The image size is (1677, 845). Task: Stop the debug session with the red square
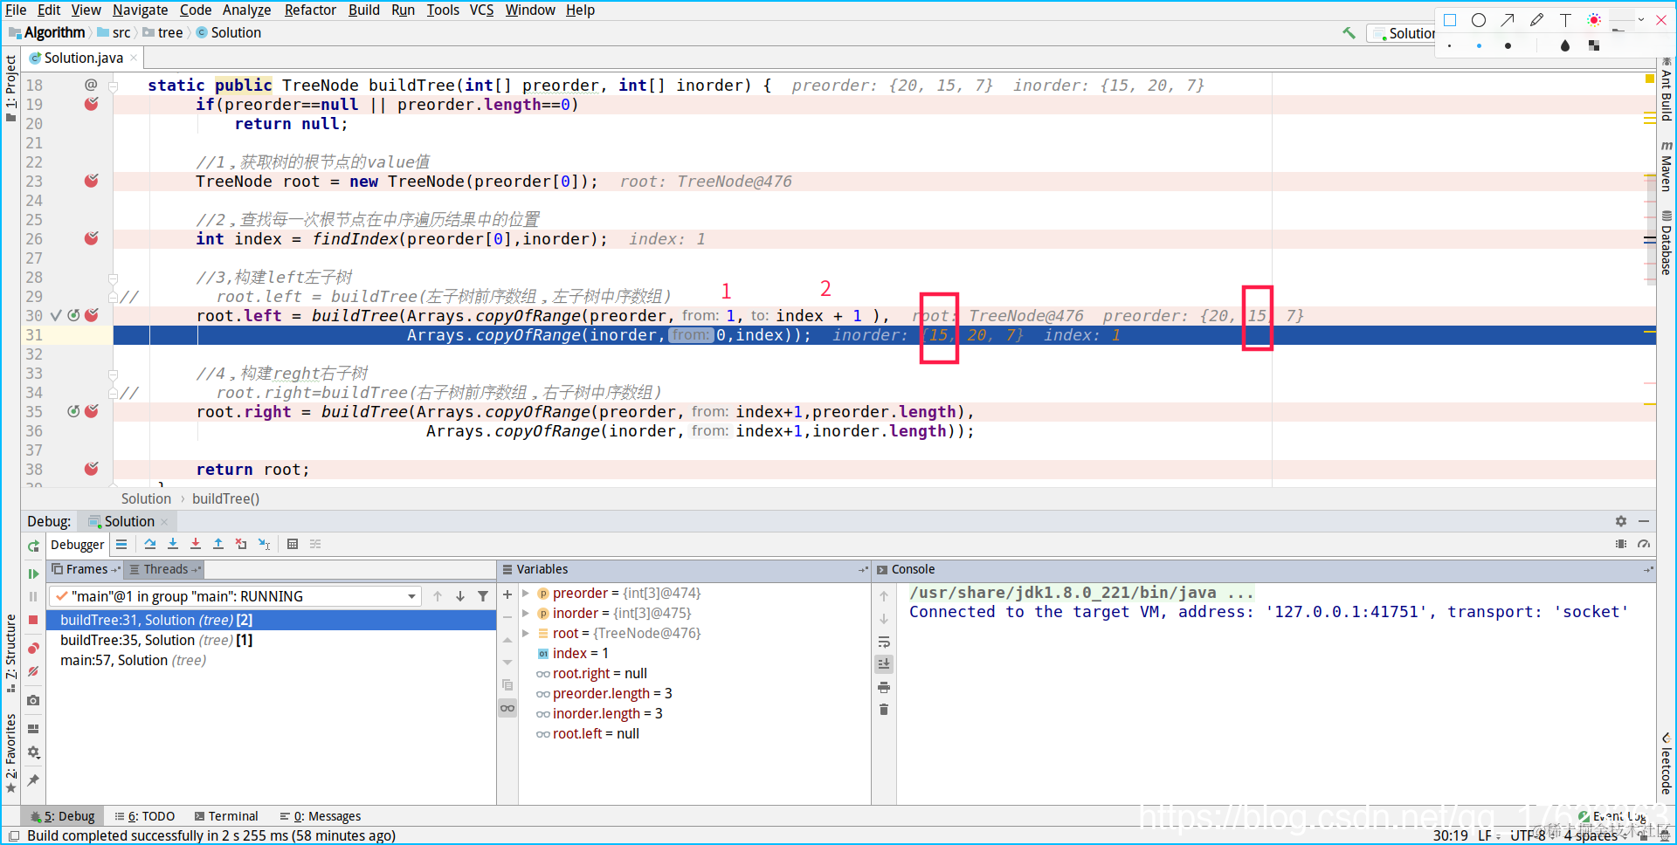pos(33,620)
